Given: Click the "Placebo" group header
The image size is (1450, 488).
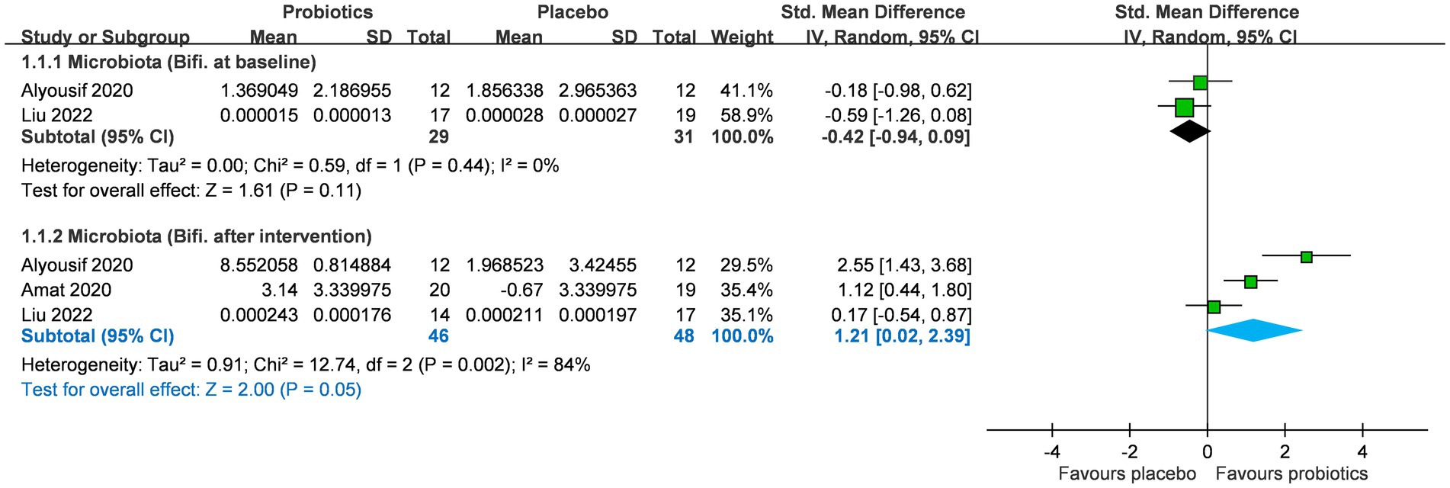Looking at the screenshot, I should (x=573, y=12).
